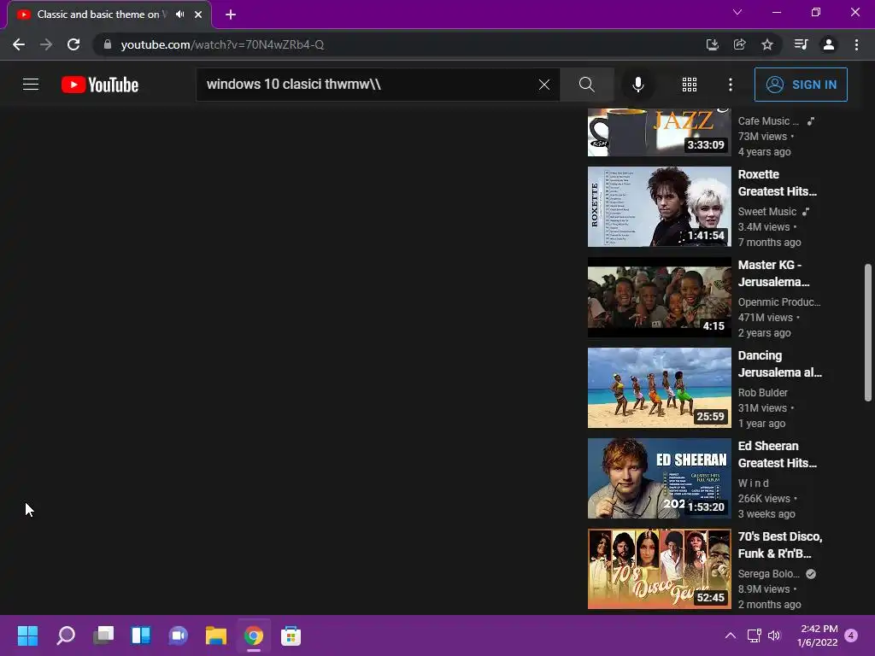Go back with browser back arrow

(19, 44)
